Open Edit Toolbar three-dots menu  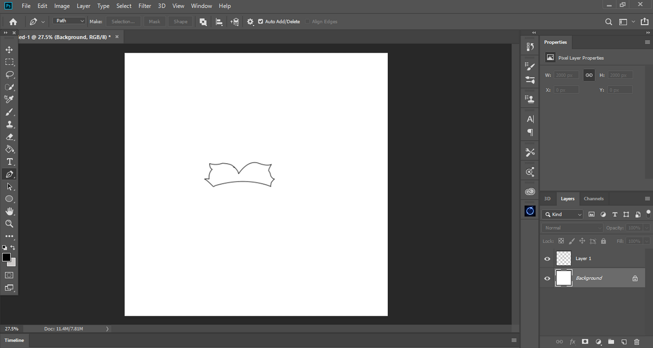[x=9, y=236]
